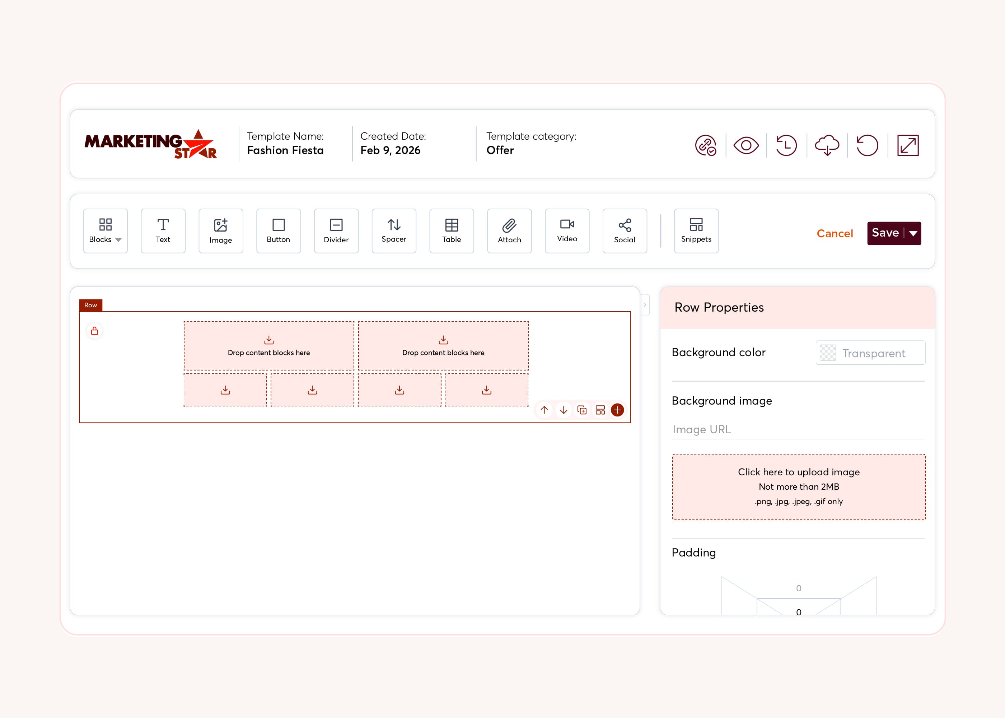
Task: Open the Transparent background color picker
Action: point(871,353)
